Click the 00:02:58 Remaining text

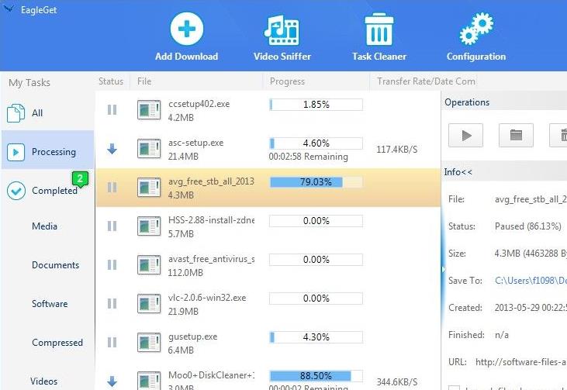coord(309,157)
